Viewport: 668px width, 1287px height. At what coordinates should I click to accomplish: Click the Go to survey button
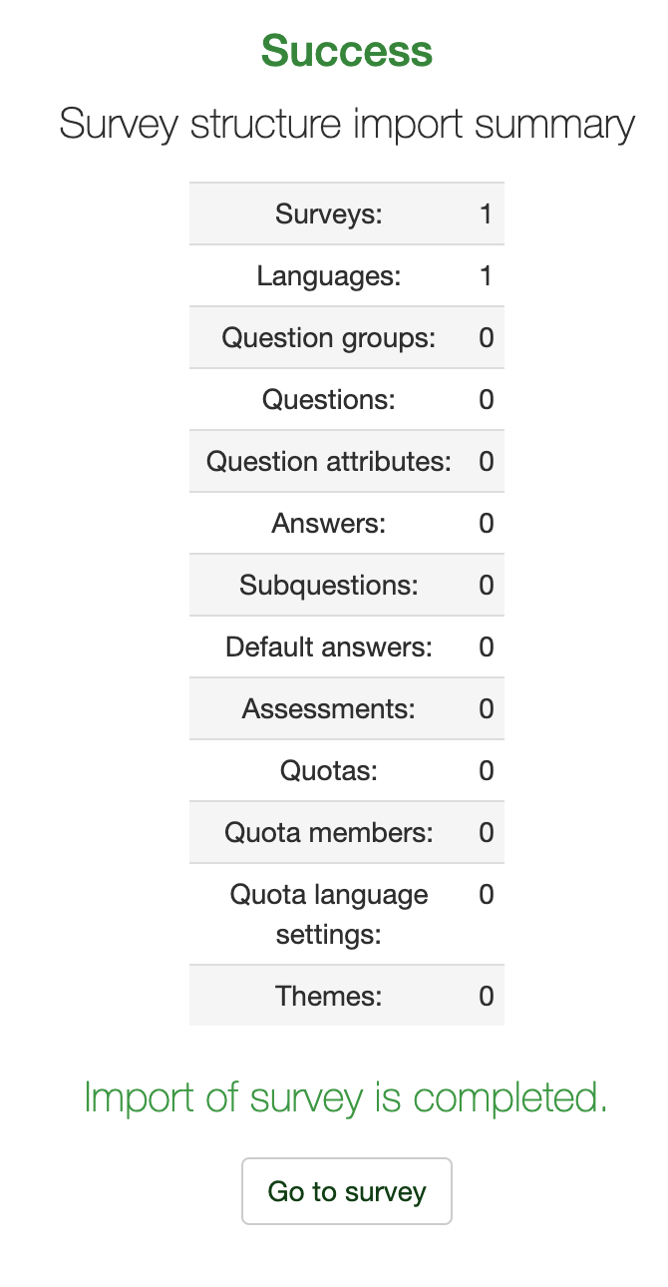(346, 1191)
